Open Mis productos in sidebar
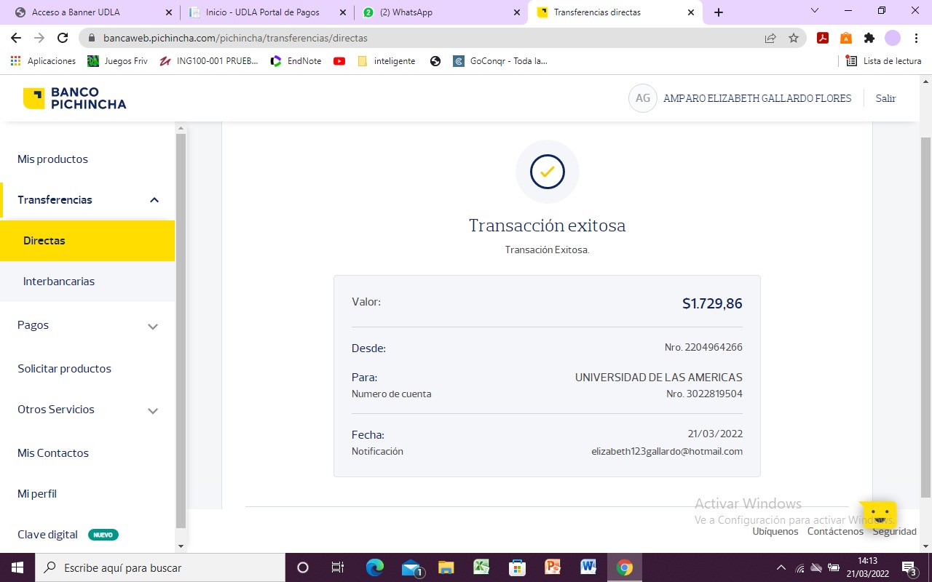Screen dimensions: 932x582 pos(52,159)
